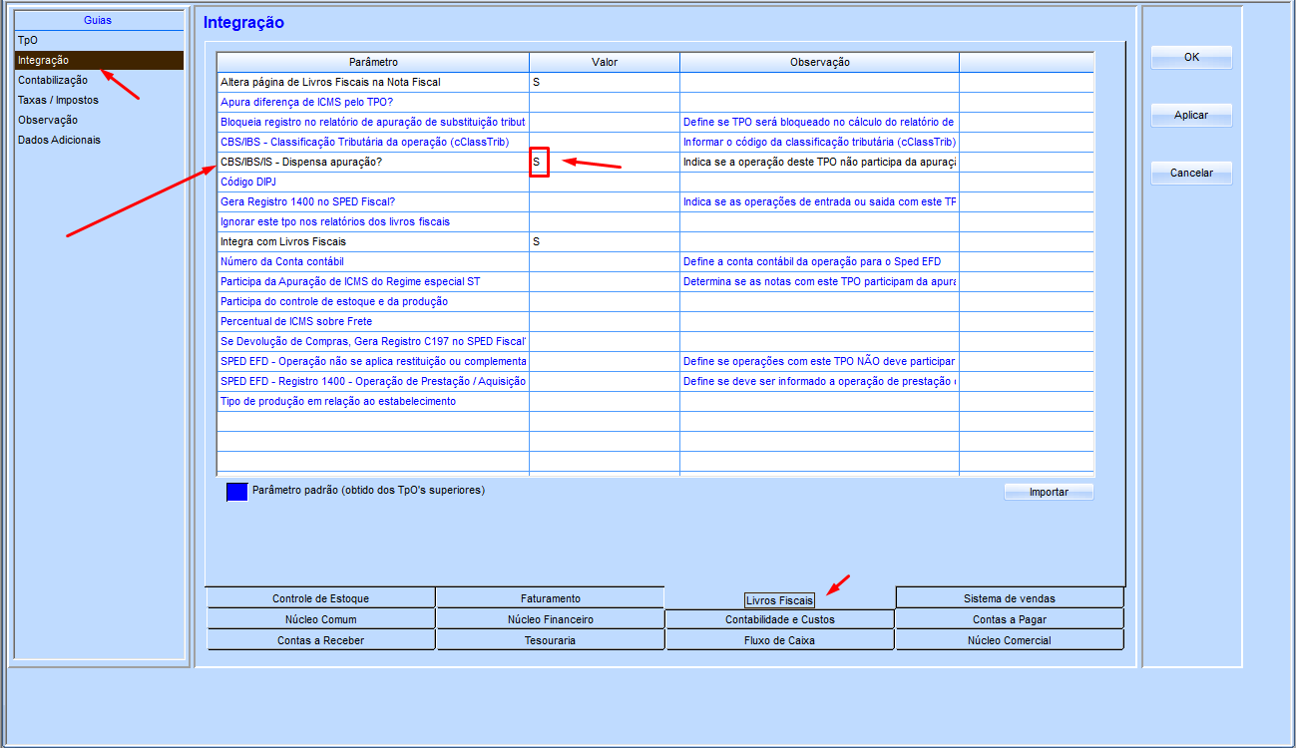Viewport: 1296px width, 748px height.
Task: Select the Livros Fiscais tab
Action: pyautogui.click(x=779, y=600)
